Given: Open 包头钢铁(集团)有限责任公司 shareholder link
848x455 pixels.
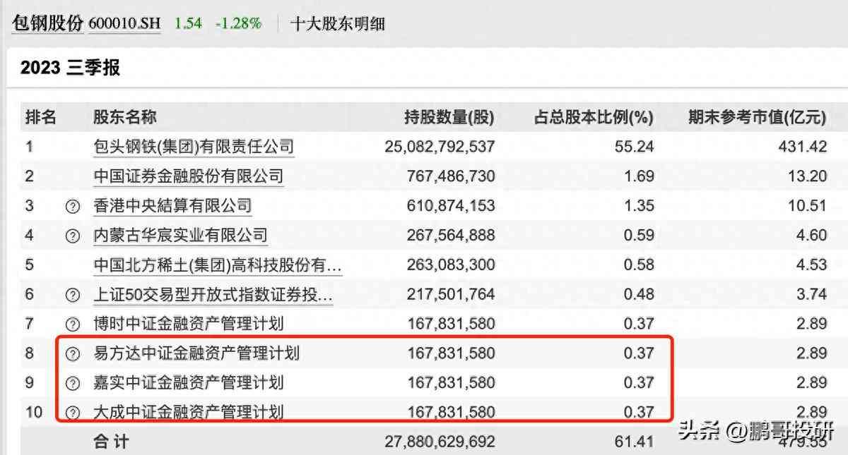Looking at the screenshot, I should [193, 147].
